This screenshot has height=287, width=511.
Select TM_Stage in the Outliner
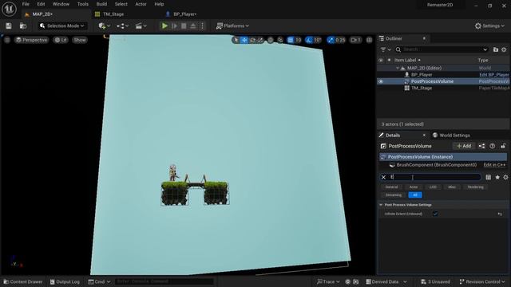[x=422, y=88]
